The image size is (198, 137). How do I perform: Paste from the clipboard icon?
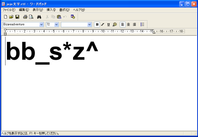[59, 17]
